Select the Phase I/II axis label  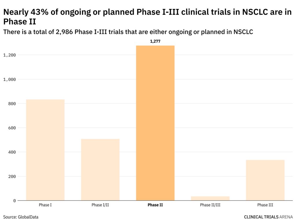(x=100, y=205)
